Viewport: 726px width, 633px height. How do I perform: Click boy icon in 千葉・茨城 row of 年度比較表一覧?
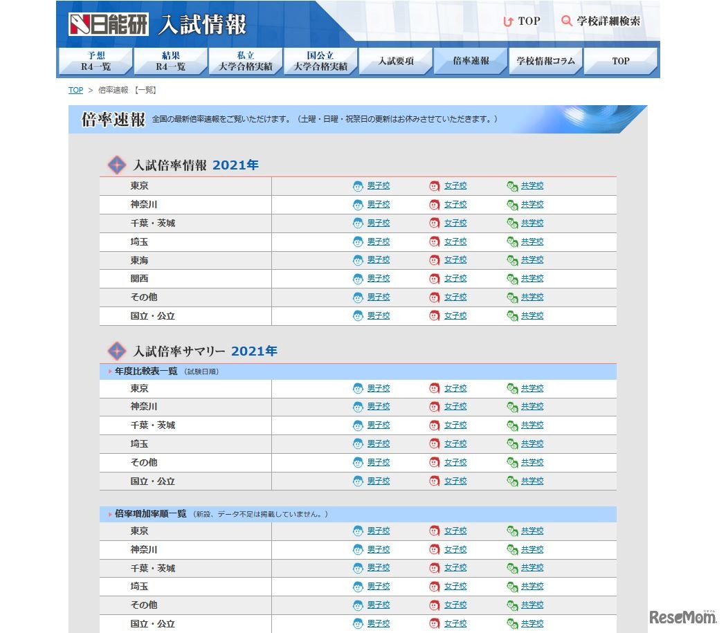point(358,425)
